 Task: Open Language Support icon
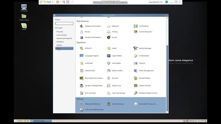point(81,56)
